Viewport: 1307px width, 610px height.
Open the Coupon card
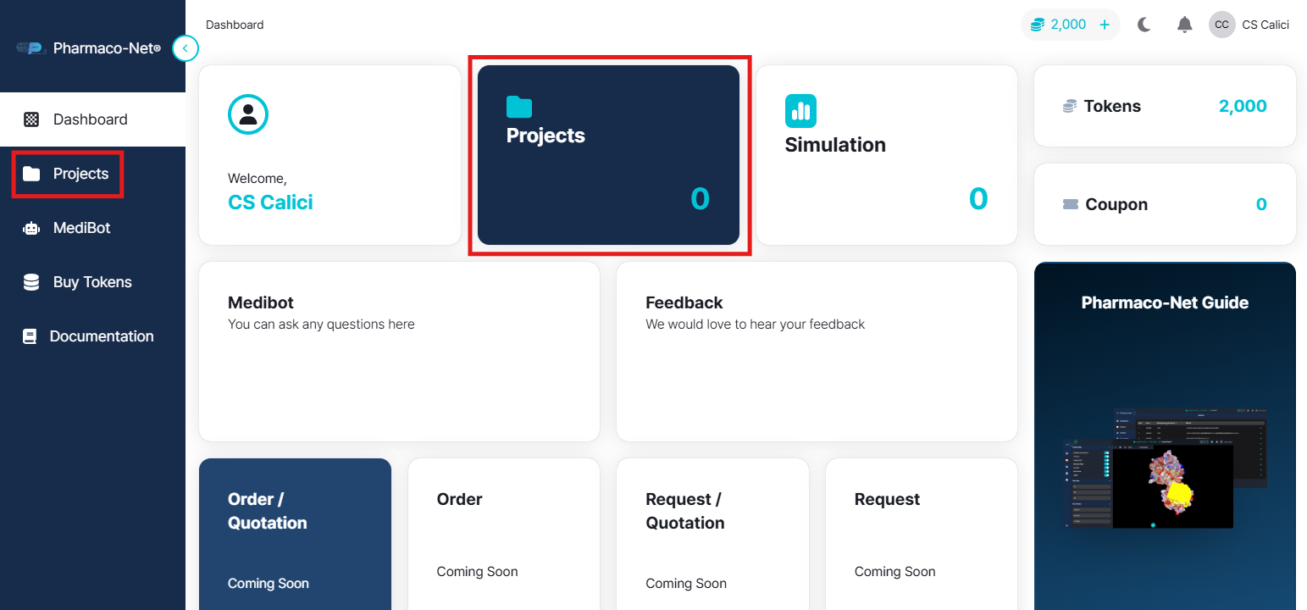coord(1164,203)
